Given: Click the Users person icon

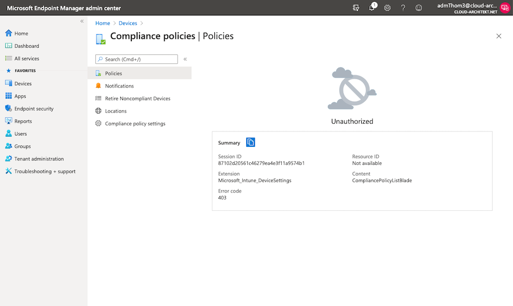Looking at the screenshot, I should point(9,134).
